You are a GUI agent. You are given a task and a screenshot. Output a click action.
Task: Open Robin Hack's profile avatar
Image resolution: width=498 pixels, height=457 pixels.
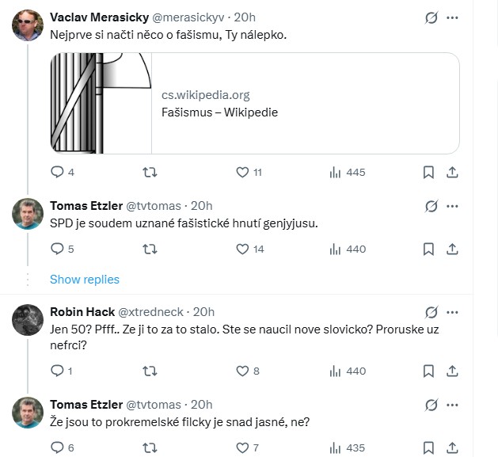coord(28,319)
